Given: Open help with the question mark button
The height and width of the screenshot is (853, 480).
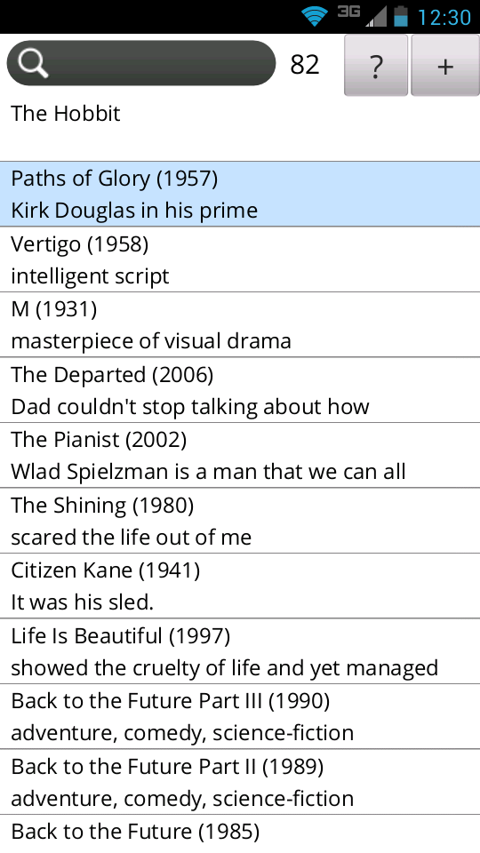Looking at the screenshot, I should click(375, 65).
